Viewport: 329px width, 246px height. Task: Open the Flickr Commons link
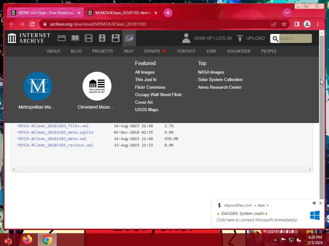pyautogui.click(x=150, y=87)
